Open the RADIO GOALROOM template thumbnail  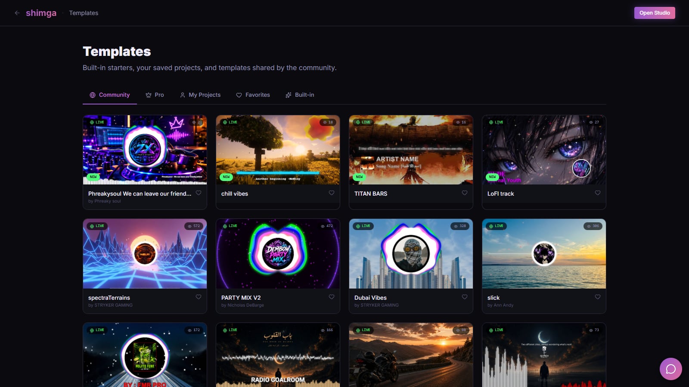point(278,355)
